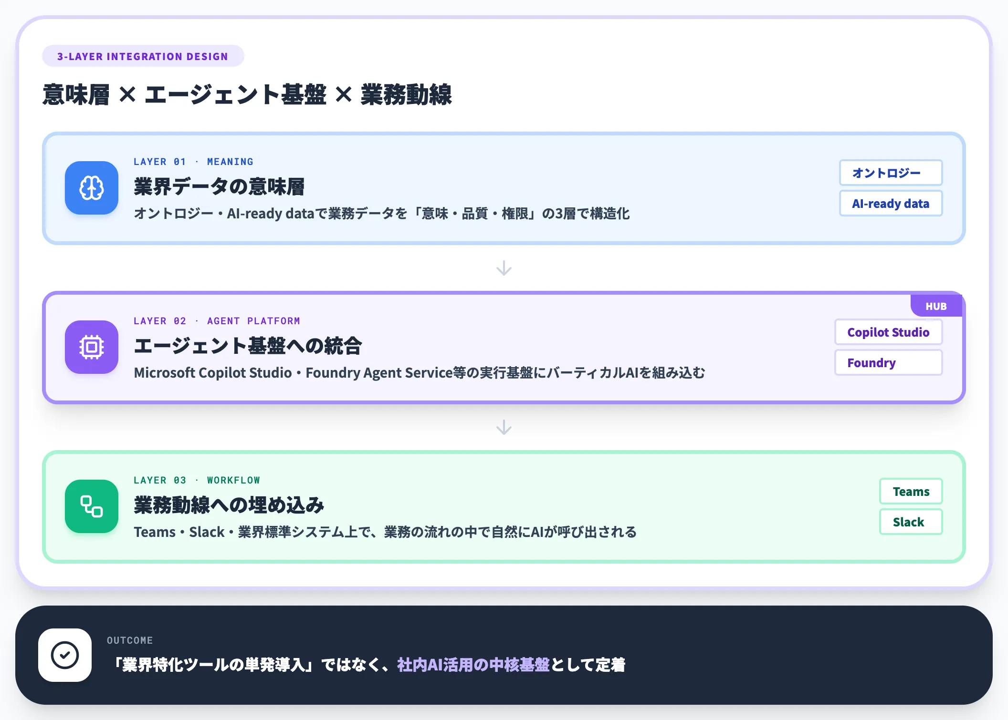Click the 3-LAYER INTEGRATION DESIGN pill label

(143, 56)
